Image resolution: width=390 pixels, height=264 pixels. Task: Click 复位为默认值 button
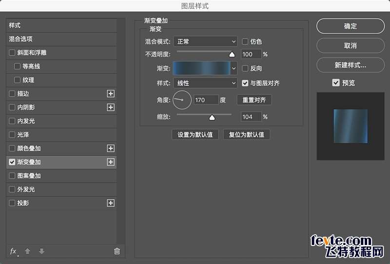click(x=247, y=135)
